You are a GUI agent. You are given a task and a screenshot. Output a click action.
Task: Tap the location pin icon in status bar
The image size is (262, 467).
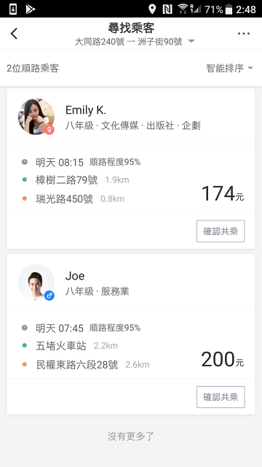[x=152, y=9]
